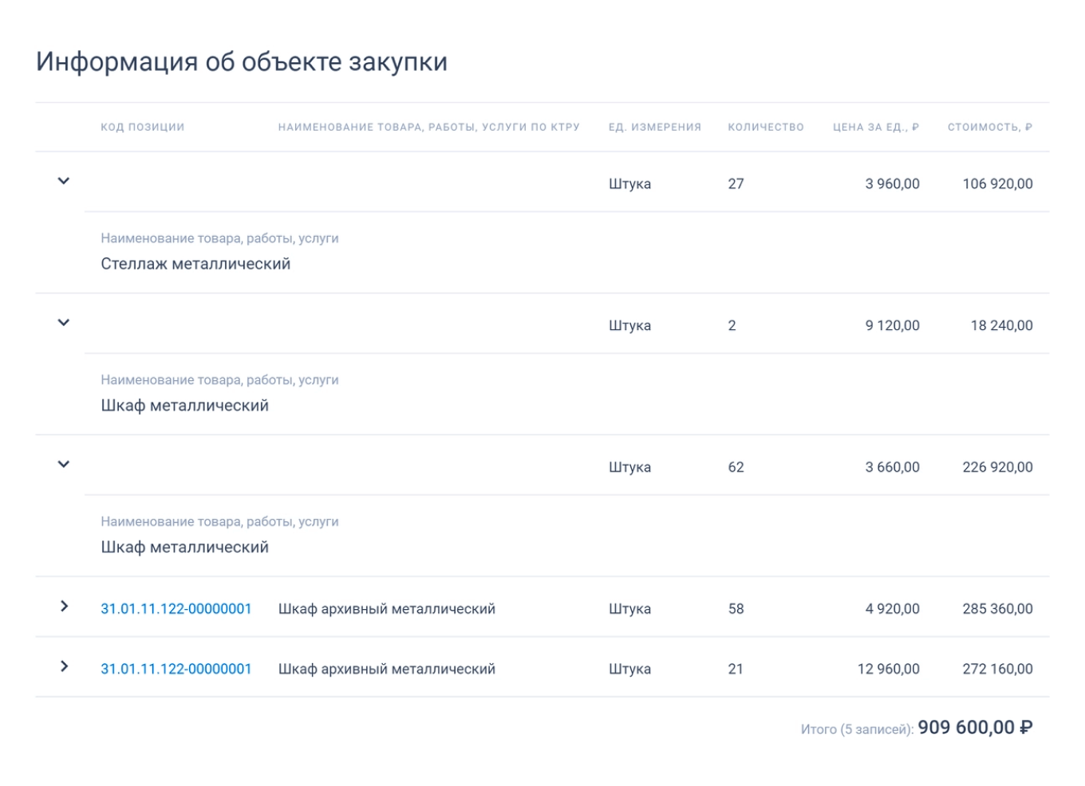Image resolution: width=1085 pixels, height=786 pixels.
Task: Click quantity value 27 in first row
Action: pyautogui.click(x=737, y=182)
